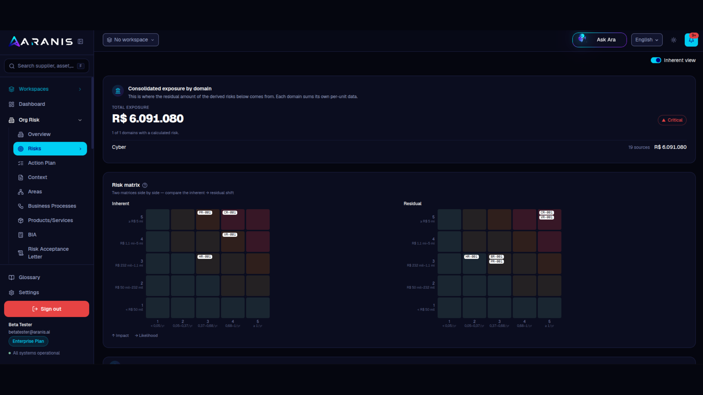This screenshot has width=703, height=395.
Task: Open Settings gear icon in sidebar
Action: pos(11,293)
